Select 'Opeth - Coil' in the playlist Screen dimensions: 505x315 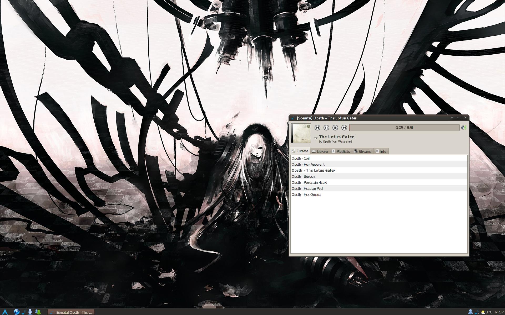[x=379, y=158]
